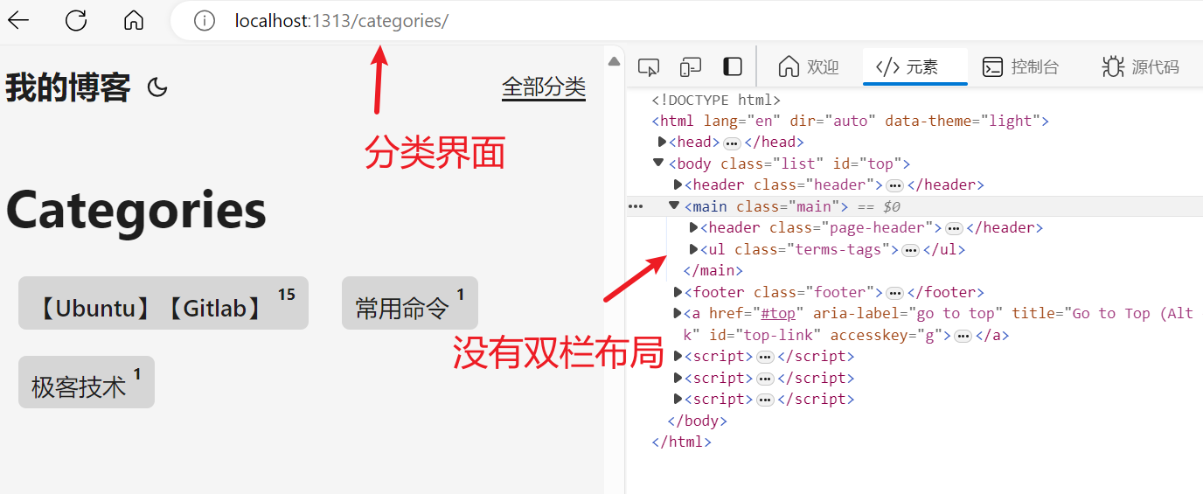This screenshot has height=494, width=1203.
Task: Reload the page with the refresh icon
Action: click(x=76, y=20)
